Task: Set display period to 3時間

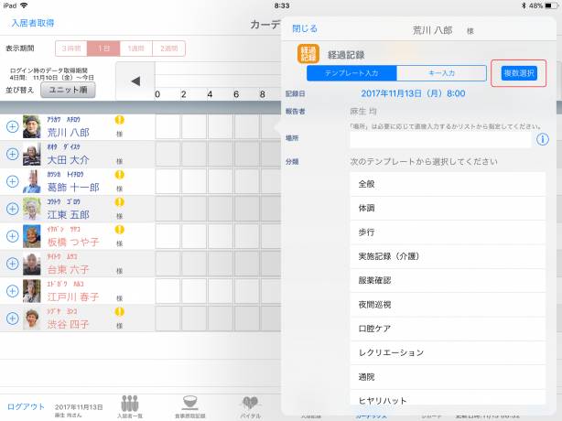Action: [x=71, y=49]
